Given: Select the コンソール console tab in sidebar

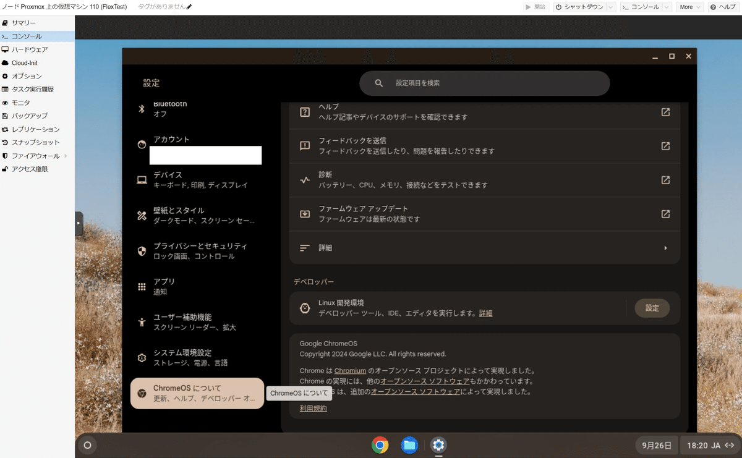Looking at the screenshot, I should tap(37, 36).
